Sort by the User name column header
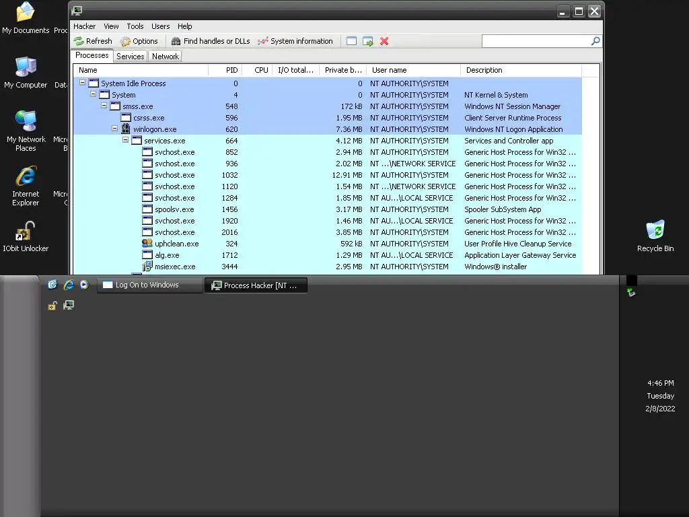This screenshot has width=689, height=517. [414, 70]
